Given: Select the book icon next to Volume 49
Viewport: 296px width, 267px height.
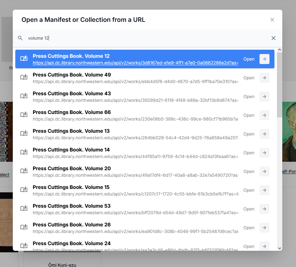Looking at the screenshot, I should (24, 77).
